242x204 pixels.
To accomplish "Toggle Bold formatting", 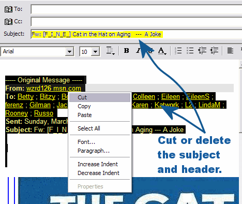I will [x=126, y=51].
